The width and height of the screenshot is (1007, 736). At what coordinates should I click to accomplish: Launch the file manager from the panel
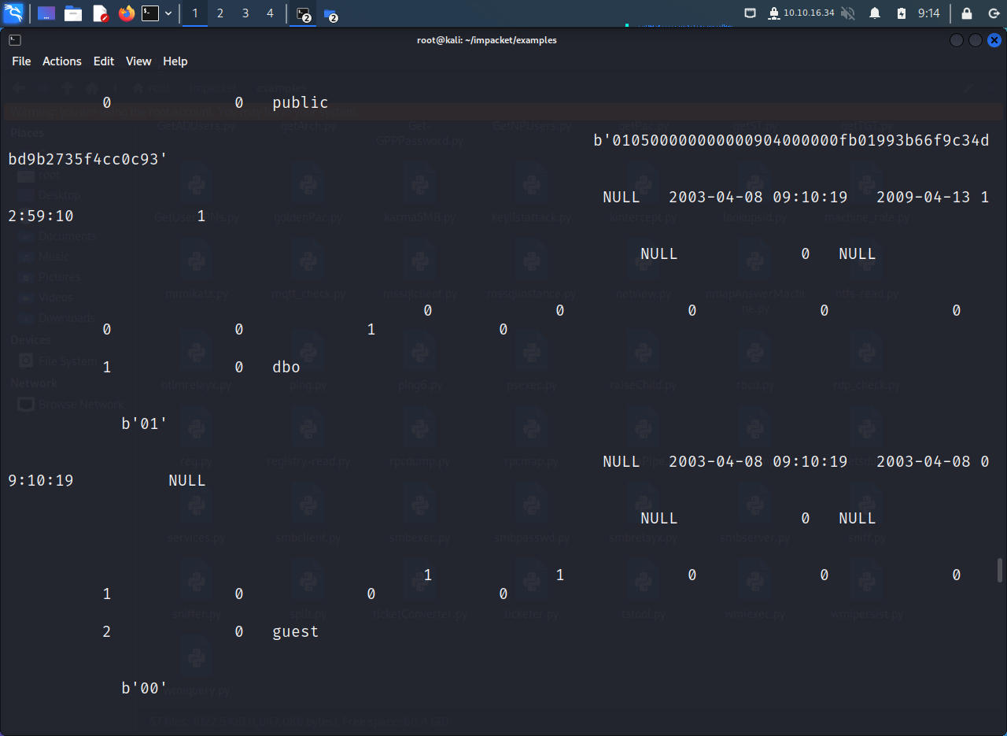pos(73,13)
